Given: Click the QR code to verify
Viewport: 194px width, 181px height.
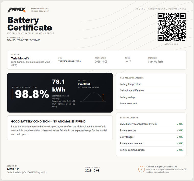Looking at the screenshot, I should (172, 27).
